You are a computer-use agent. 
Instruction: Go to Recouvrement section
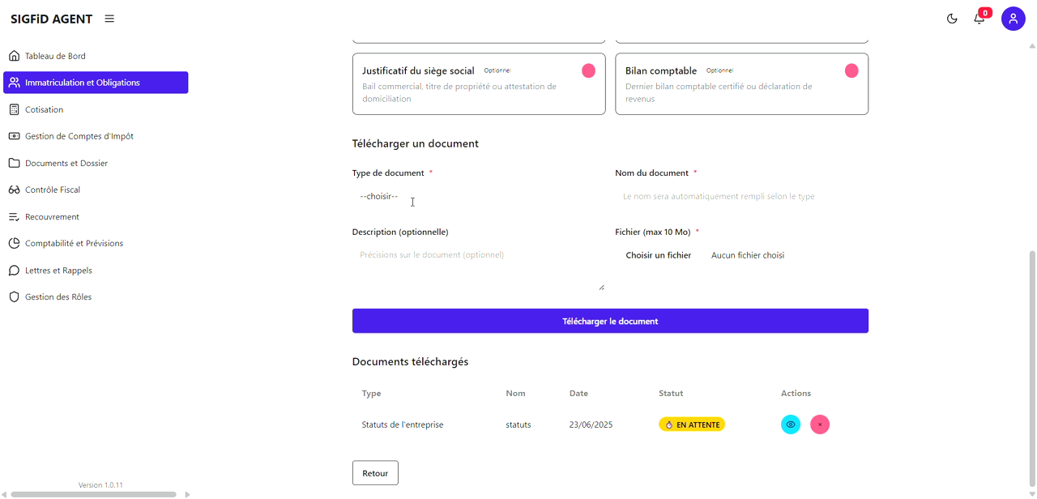(52, 217)
